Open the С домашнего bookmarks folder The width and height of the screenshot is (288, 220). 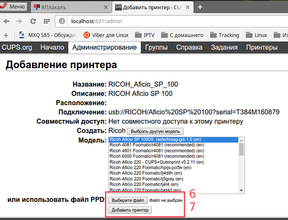click(182, 35)
